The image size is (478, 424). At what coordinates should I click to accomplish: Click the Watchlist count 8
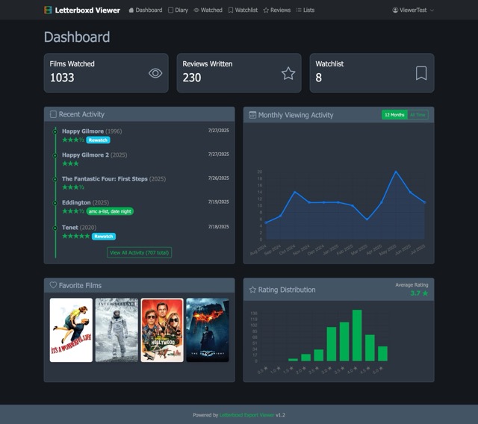point(319,78)
